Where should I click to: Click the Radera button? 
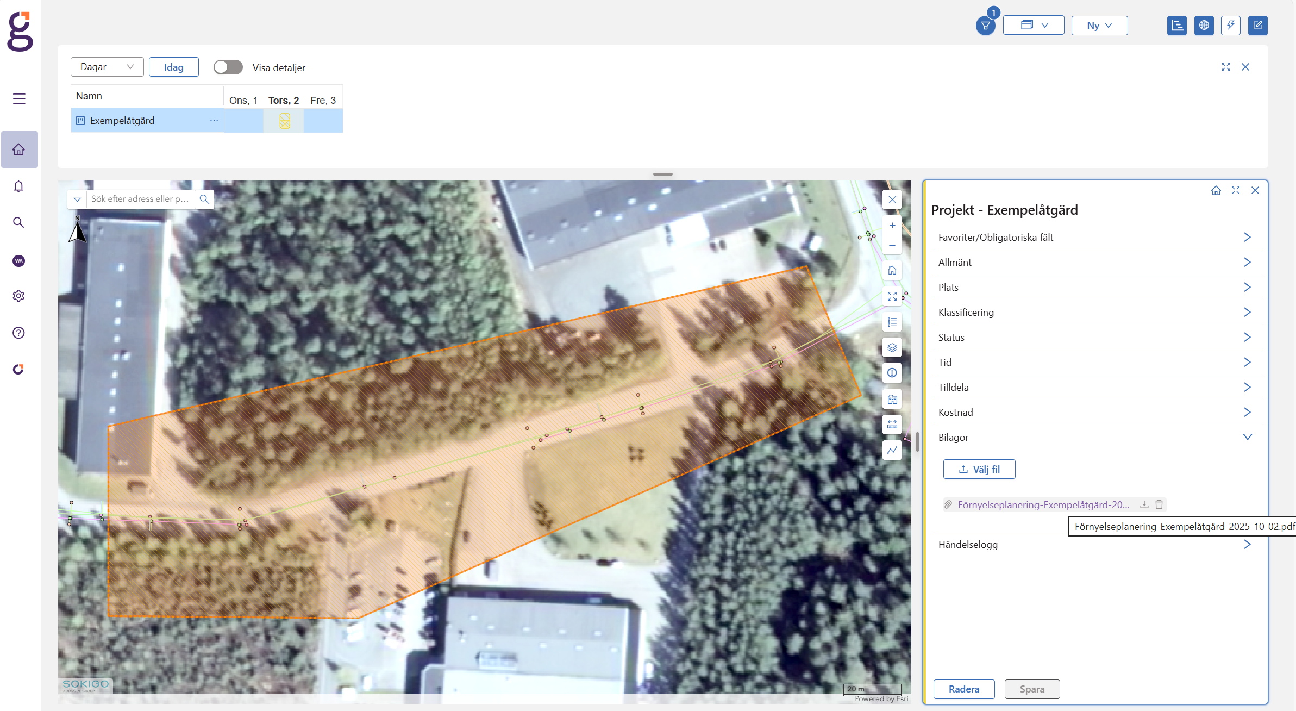pyautogui.click(x=963, y=689)
